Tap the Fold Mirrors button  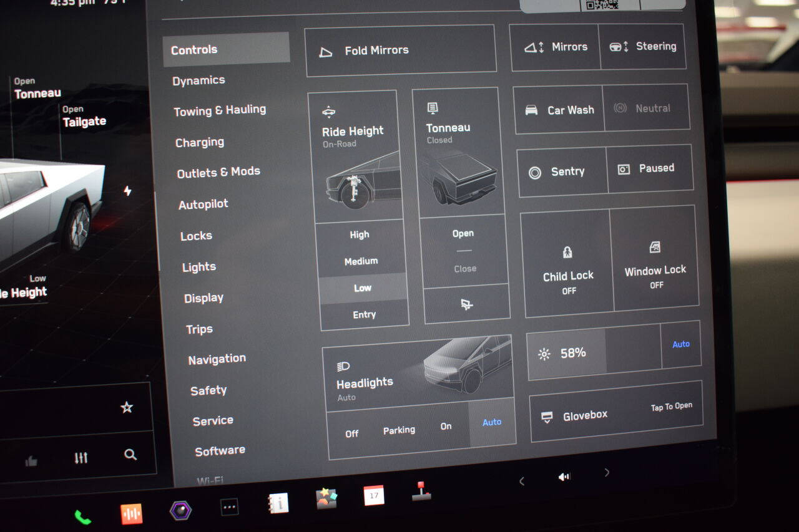click(x=401, y=51)
